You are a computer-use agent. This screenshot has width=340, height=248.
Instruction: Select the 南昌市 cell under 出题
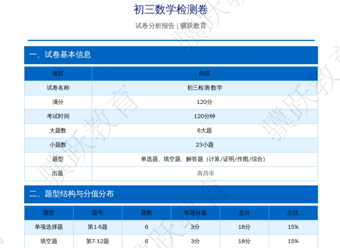click(204, 174)
